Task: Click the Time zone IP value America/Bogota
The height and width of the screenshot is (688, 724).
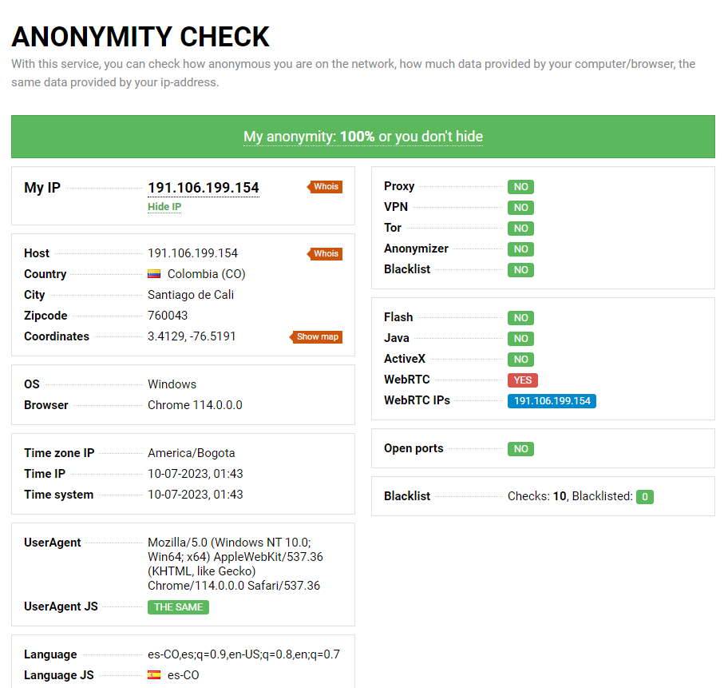Action: [x=191, y=453]
